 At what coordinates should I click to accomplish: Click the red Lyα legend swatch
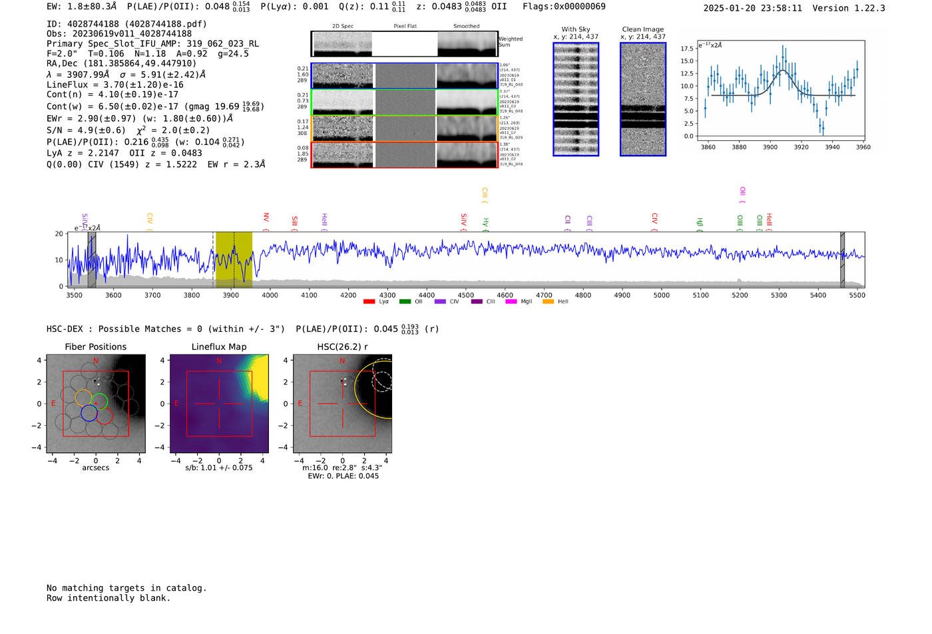(369, 302)
